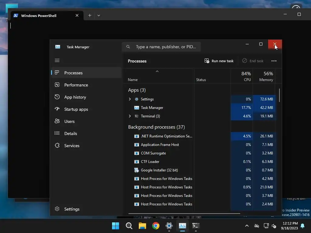Viewport: 311px width, 233px height.
Task: Open the Users page
Action: click(86, 121)
